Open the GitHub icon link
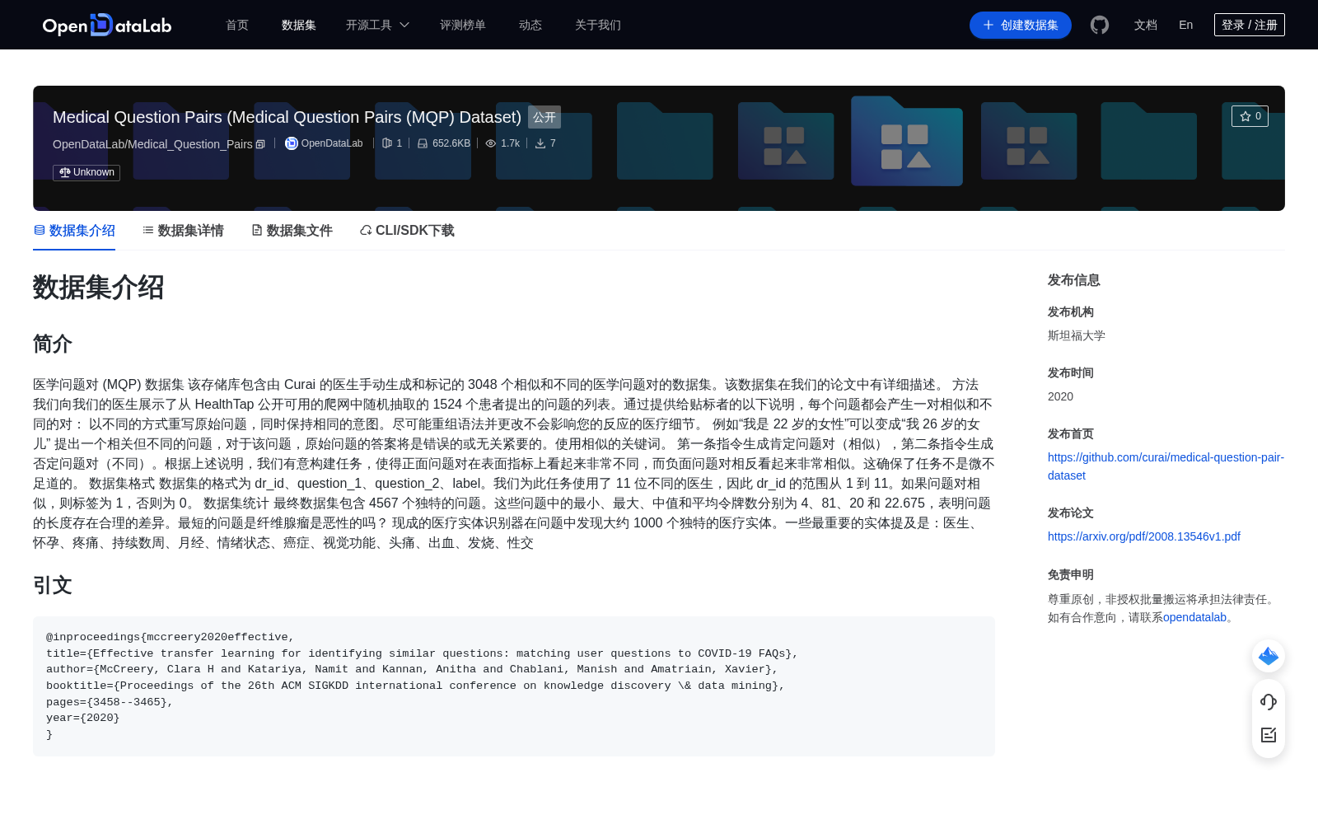Image resolution: width=1318 pixels, height=824 pixels. pyautogui.click(x=1100, y=25)
